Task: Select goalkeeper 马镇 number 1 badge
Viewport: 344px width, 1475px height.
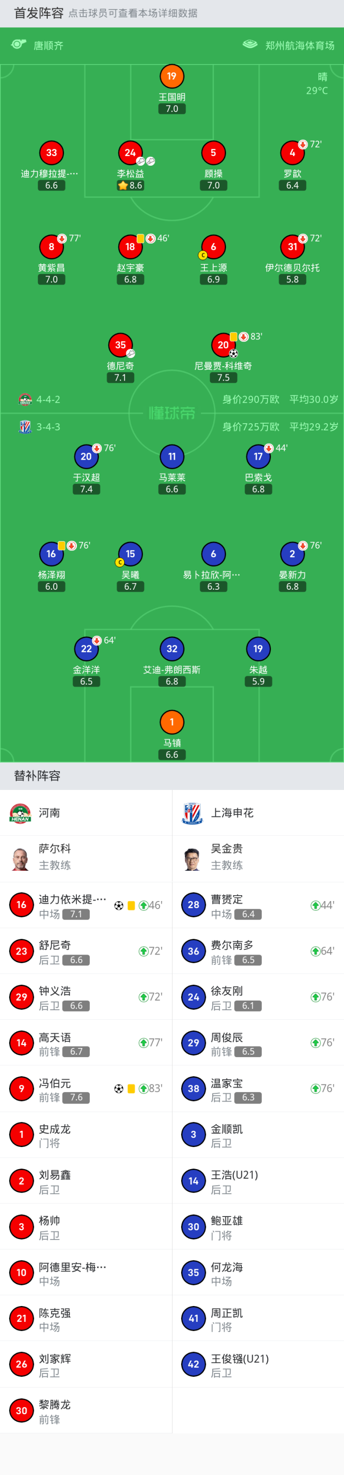Action: (x=172, y=722)
